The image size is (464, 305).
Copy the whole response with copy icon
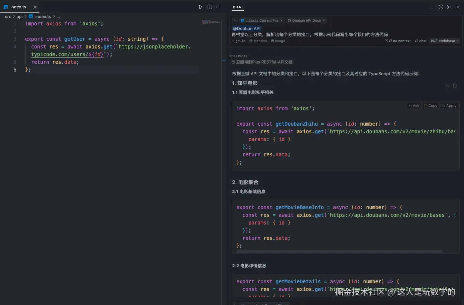[x=455, y=86]
